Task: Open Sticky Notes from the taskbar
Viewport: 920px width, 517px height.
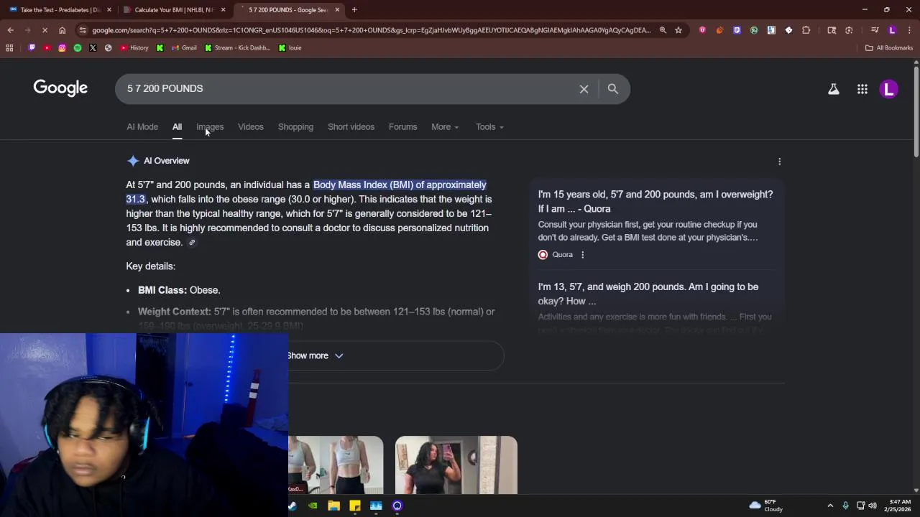Action: point(354,506)
